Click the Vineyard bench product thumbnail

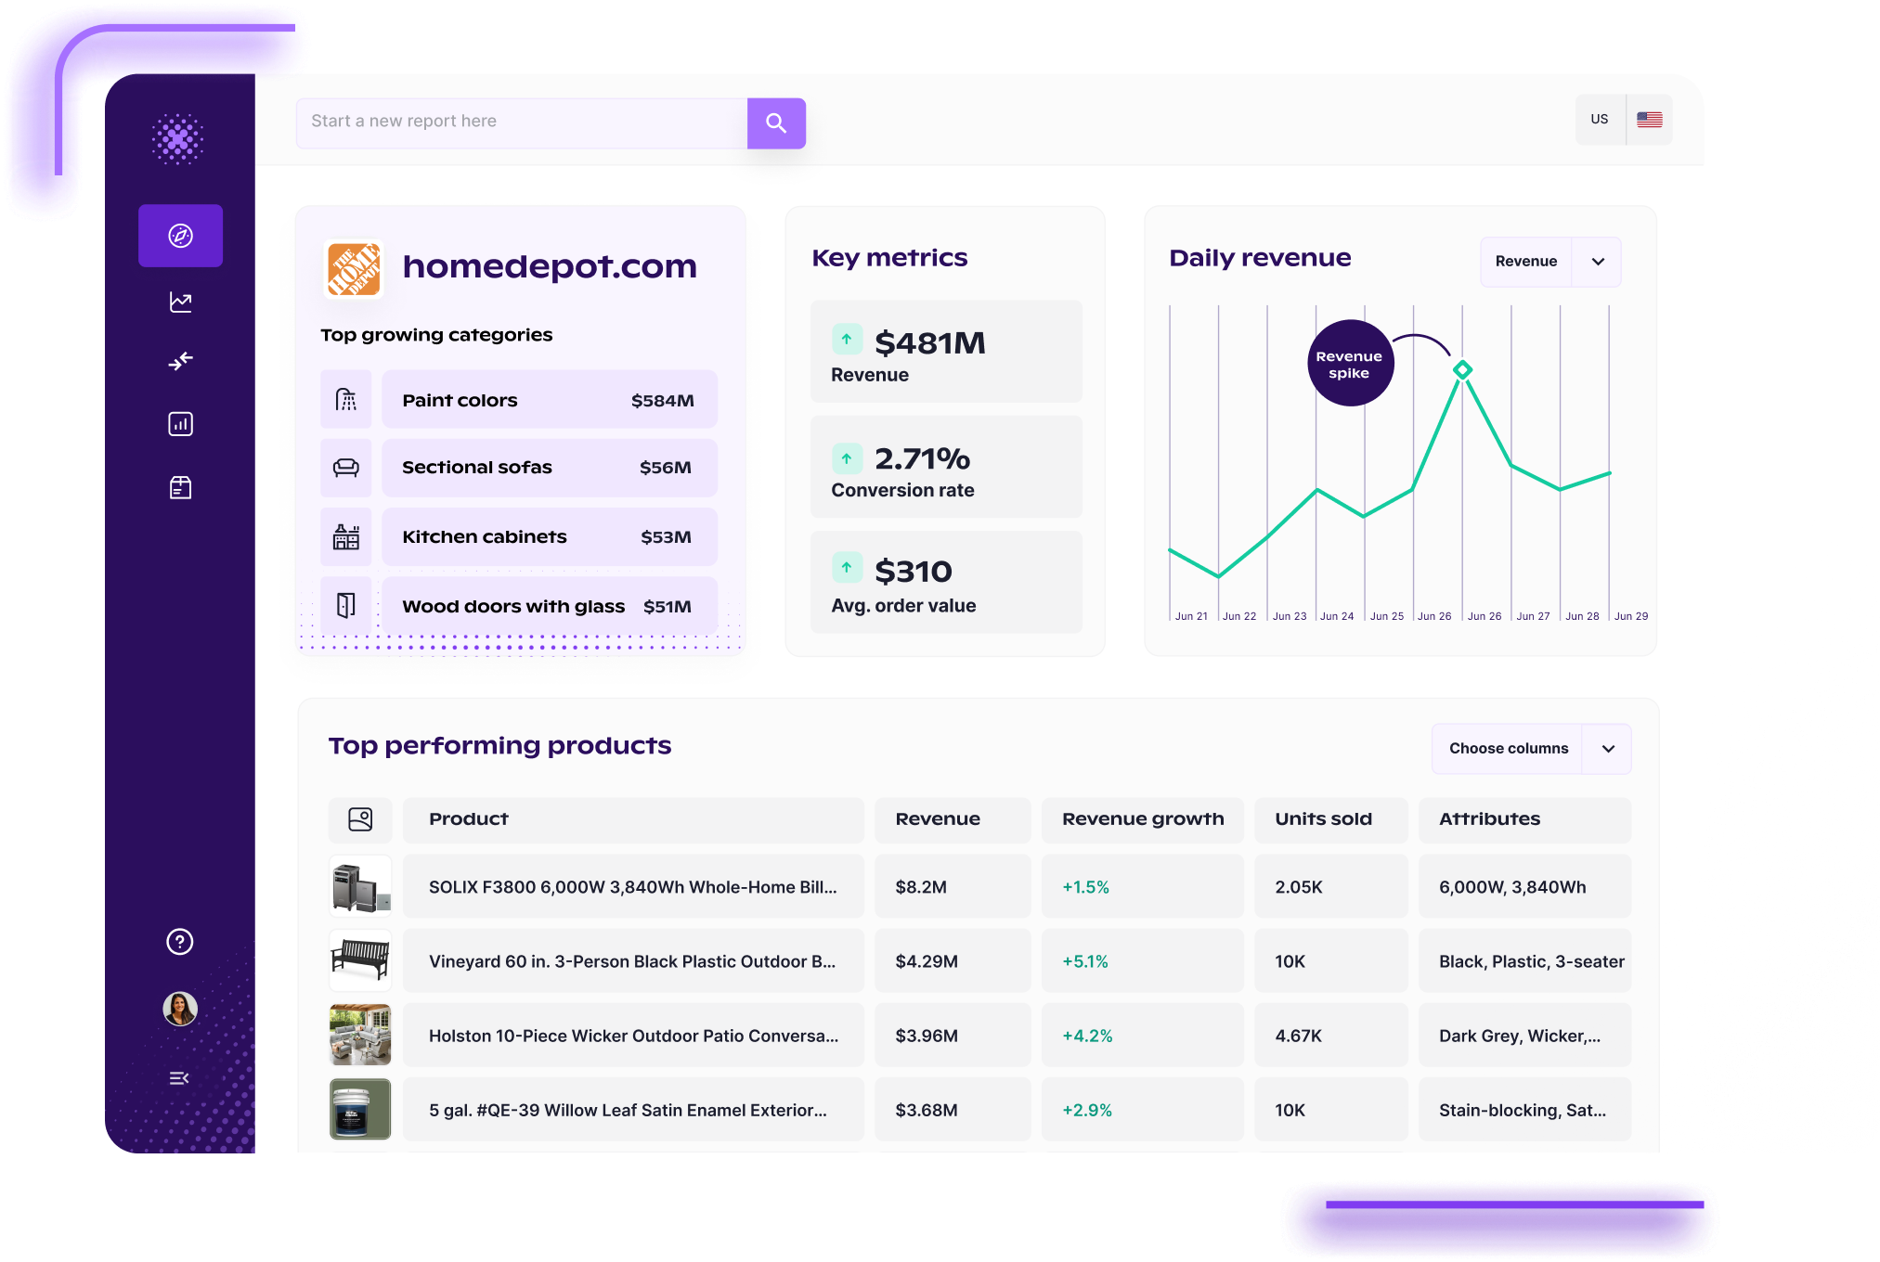pyautogui.click(x=360, y=961)
